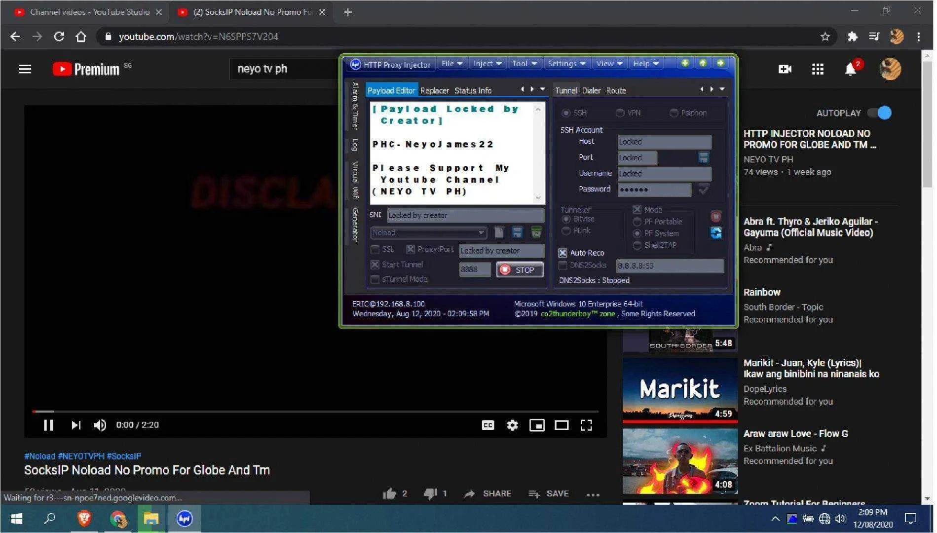937x533 pixels.
Task: Click the first green arrow button in injector
Action: pyautogui.click(x=685, y=63)
